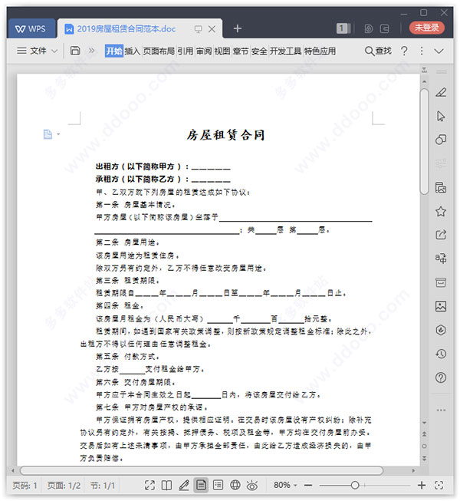
Task: Open the WPS home tab
Action: click(31, 28)
